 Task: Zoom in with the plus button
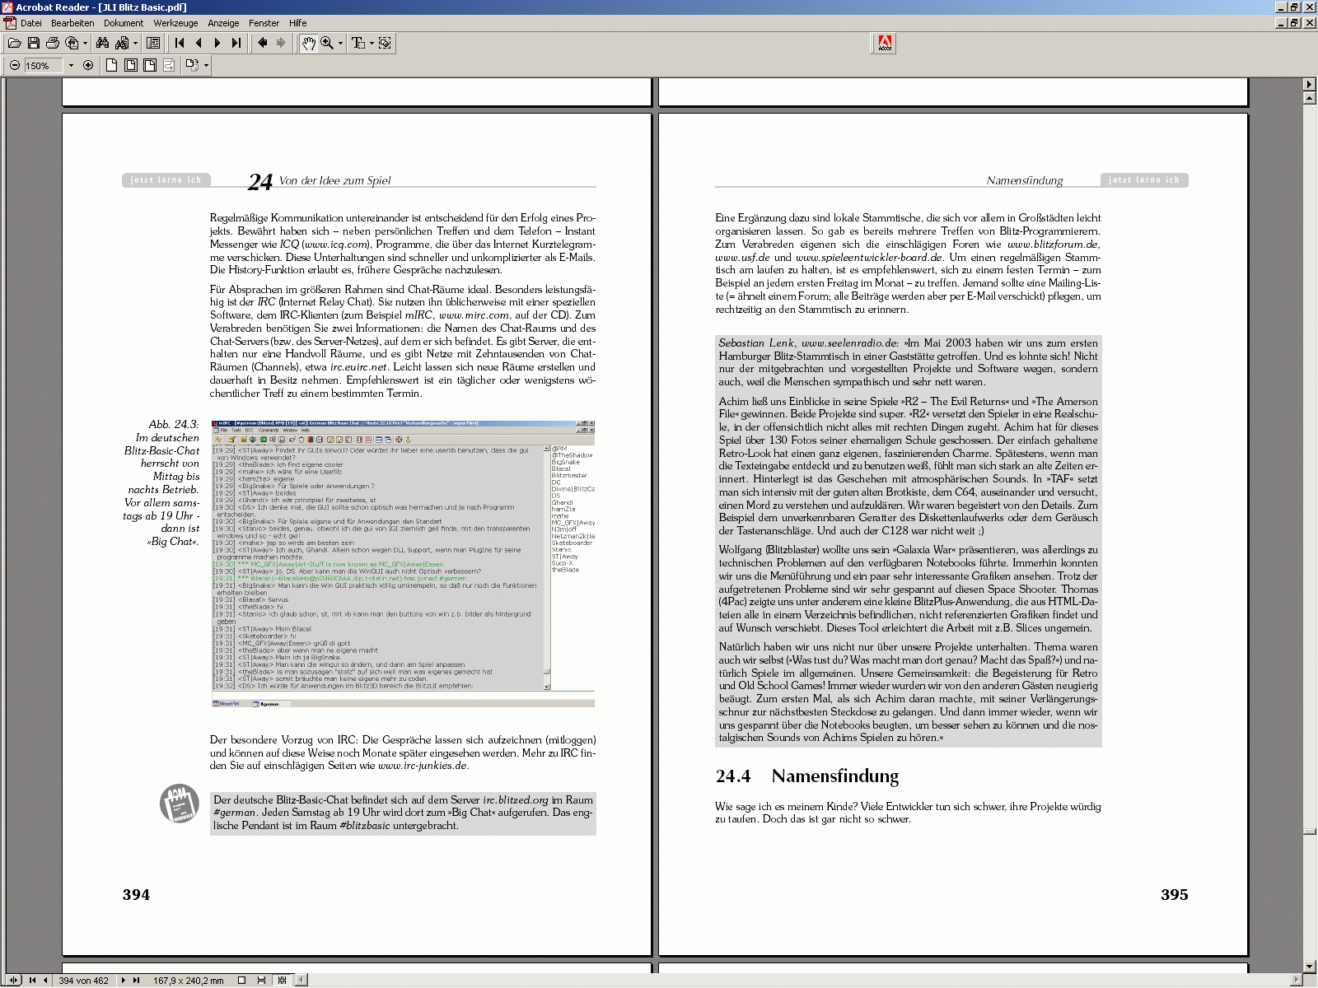[88, 65]
